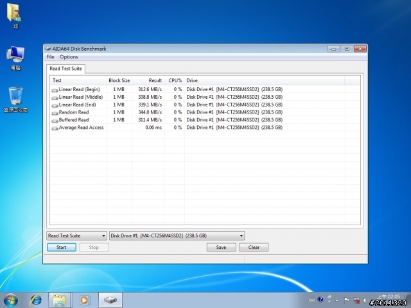This screenshot has height=308, width=411.
Task: Sort by the Result column header
Action: [148, 80]
